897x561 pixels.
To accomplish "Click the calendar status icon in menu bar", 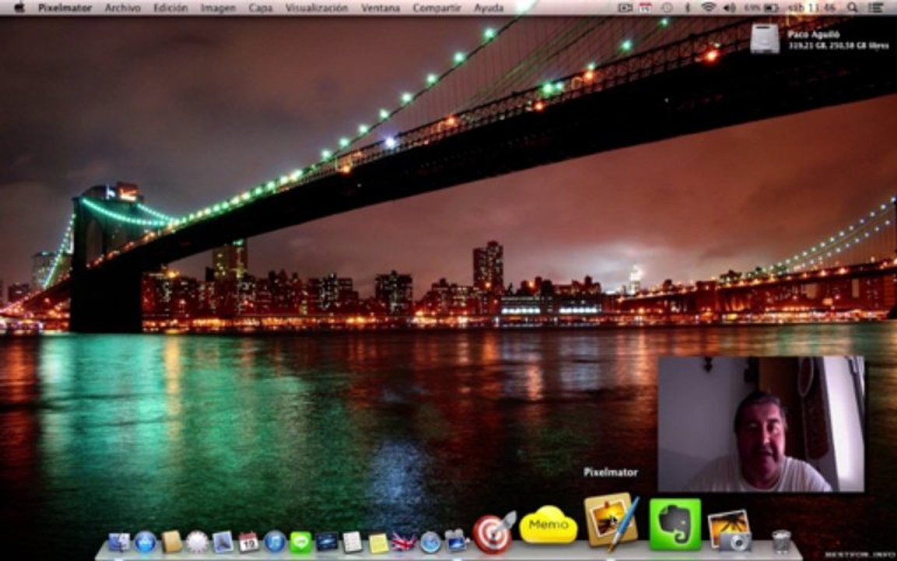I will [x=645, y=8].
